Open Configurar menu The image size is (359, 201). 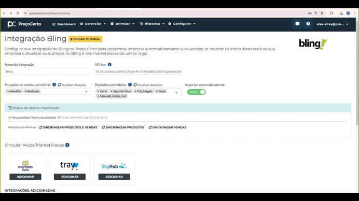[182, 24]
